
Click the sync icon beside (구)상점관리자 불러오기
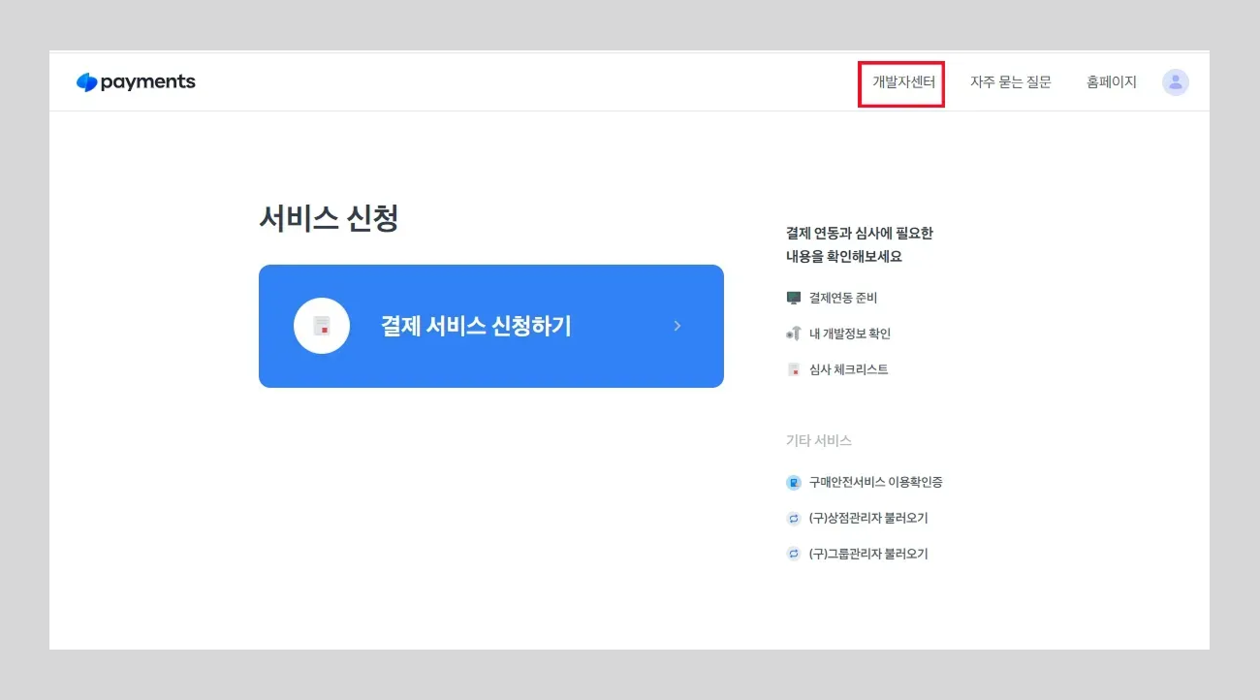(x=794, y=518)
